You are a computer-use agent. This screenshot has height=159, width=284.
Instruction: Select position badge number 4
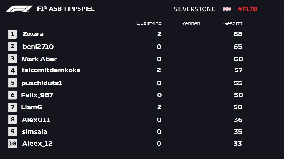click(13, 70)
